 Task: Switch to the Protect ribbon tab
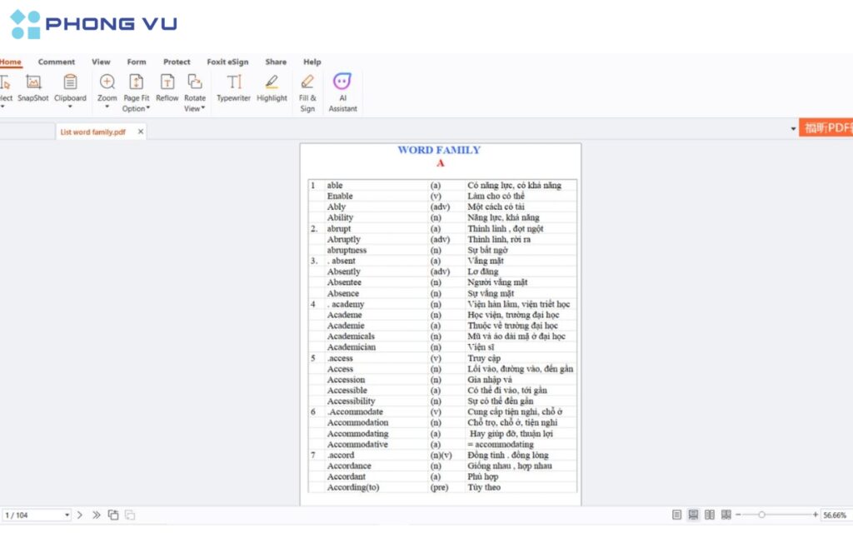[177, 62]
